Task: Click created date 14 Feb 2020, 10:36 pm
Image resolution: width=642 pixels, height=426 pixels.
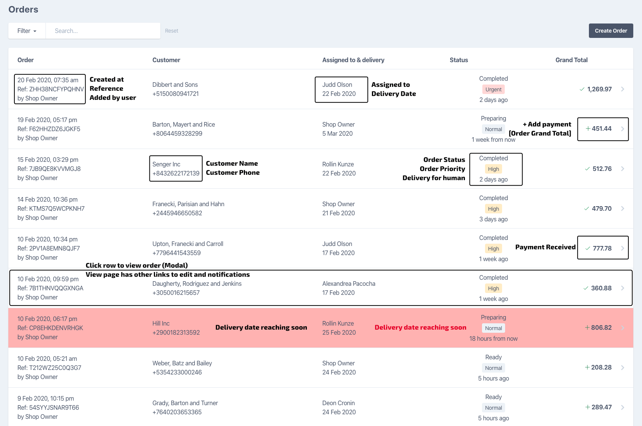Action: click(x=47, y=199)
